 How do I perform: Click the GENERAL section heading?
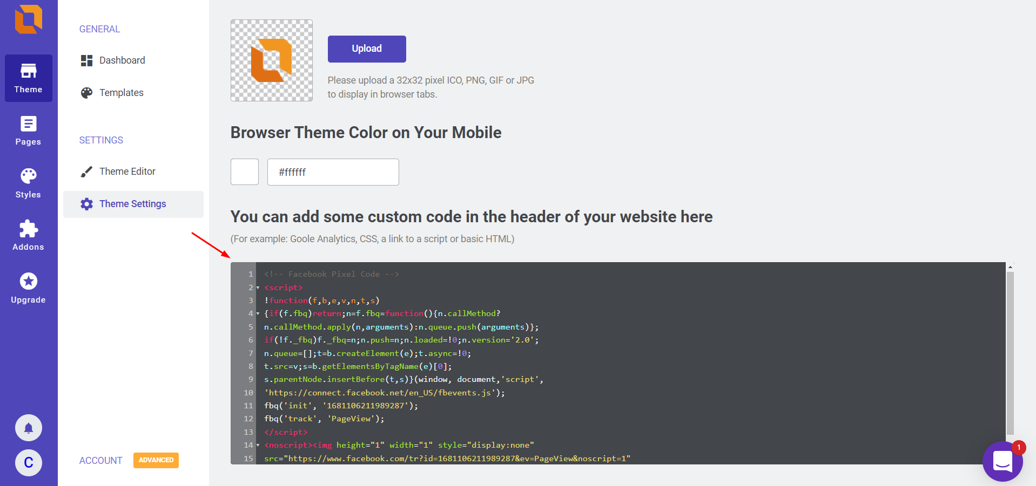point(100,29)
